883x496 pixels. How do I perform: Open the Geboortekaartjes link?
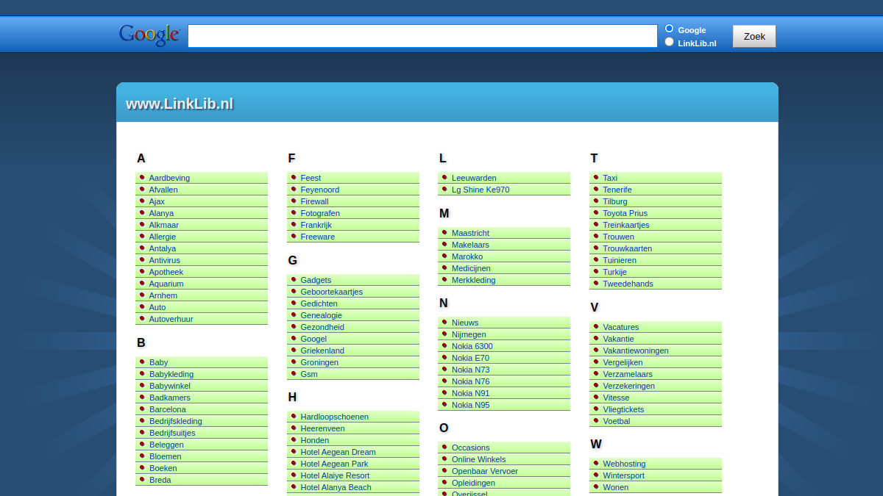[332, 292]
